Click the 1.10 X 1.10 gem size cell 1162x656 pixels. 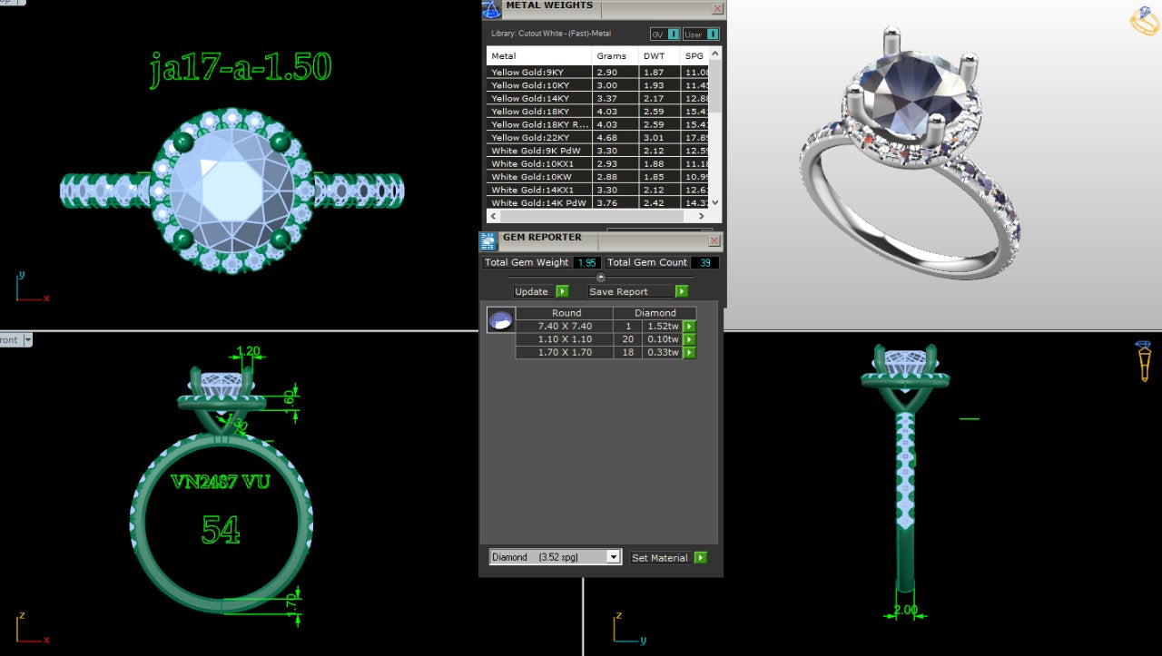[x=564, y=339]
